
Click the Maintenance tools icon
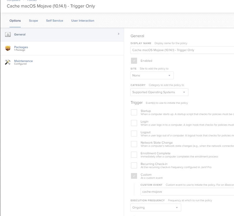click(8, 62)
